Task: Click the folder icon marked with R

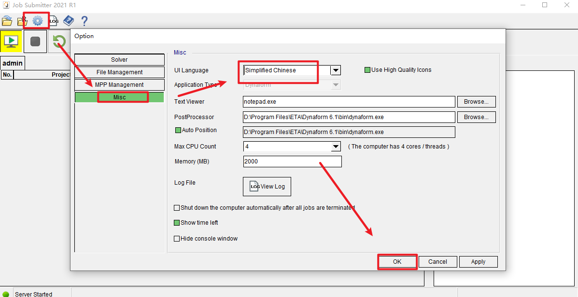Action: coord(22,21)
